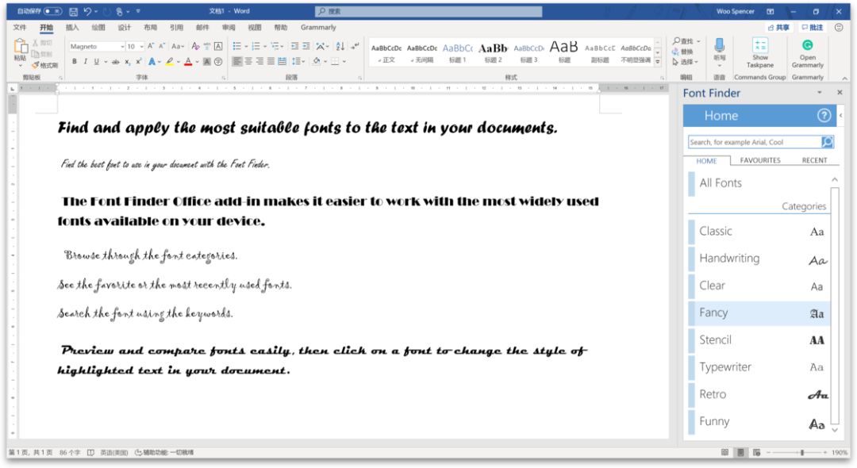The width and height of the screenshot is (857, 468).
Task: Click the Open Grammarly button
Action: point(807,53)
